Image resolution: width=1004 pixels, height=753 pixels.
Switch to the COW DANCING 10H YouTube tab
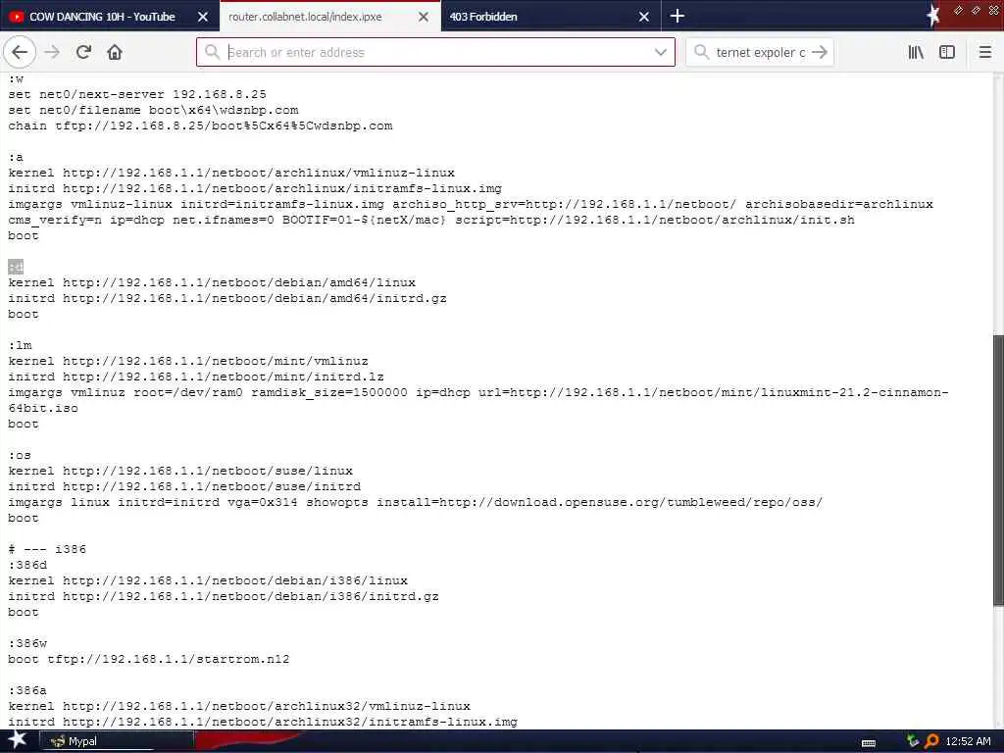[102, 17]
